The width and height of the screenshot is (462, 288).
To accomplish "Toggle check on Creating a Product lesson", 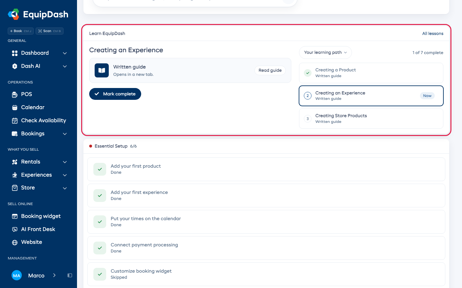I will coord(308,73).
